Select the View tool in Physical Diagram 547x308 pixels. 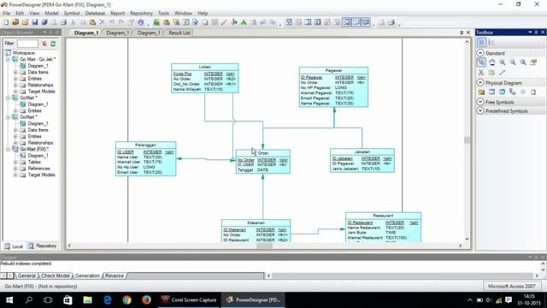[x=503, y=92]
